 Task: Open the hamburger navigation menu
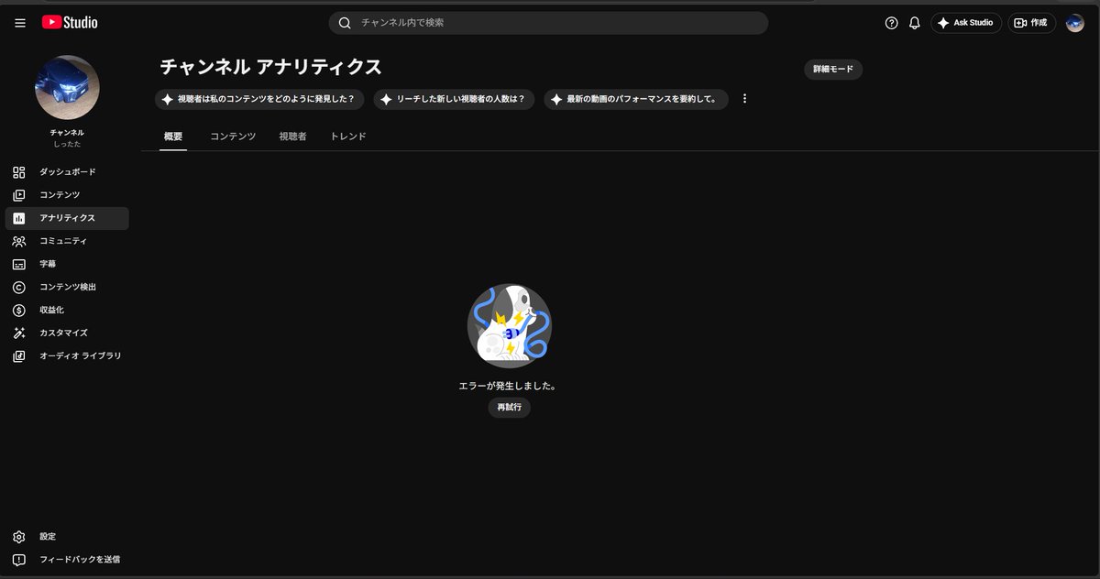tap(20, 23)
